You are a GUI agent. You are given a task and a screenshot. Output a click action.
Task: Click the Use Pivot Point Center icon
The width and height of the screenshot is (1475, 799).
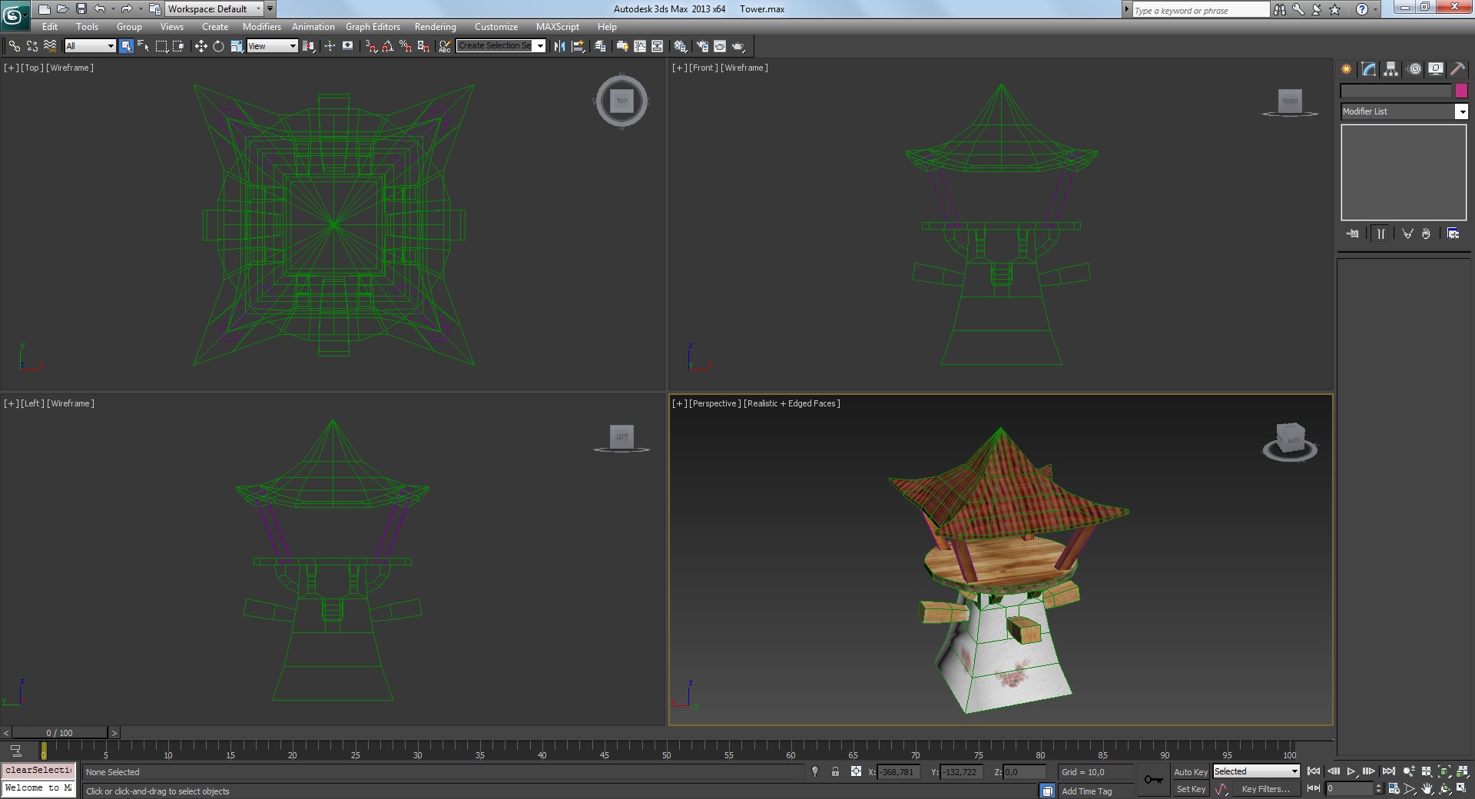(309, 46)
